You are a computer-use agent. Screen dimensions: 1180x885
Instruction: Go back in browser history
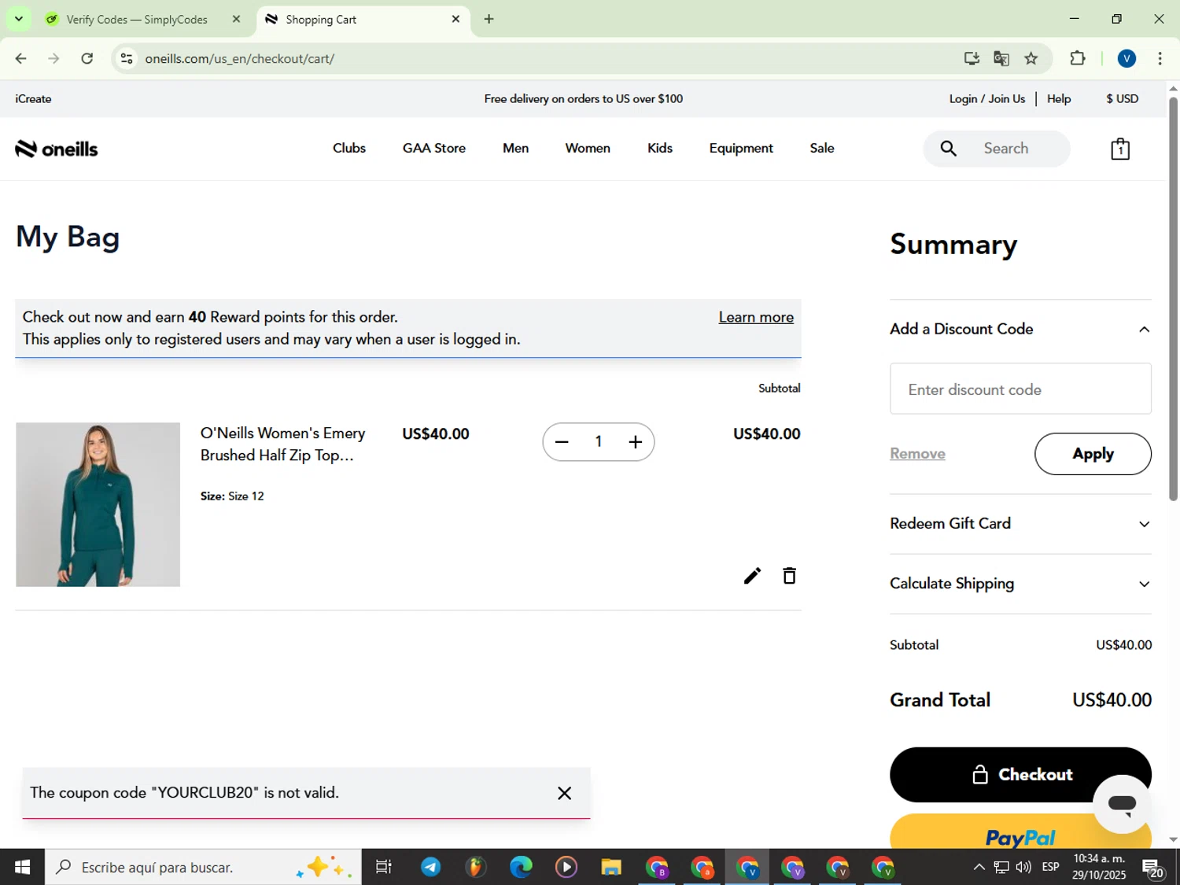click(x=20, y=58)
